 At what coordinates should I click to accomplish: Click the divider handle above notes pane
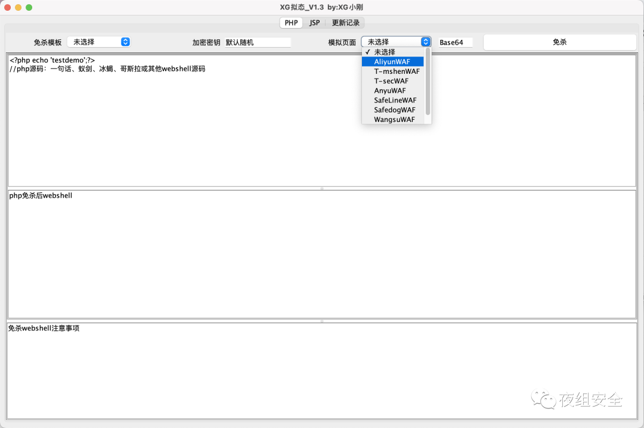click(322, 321)
